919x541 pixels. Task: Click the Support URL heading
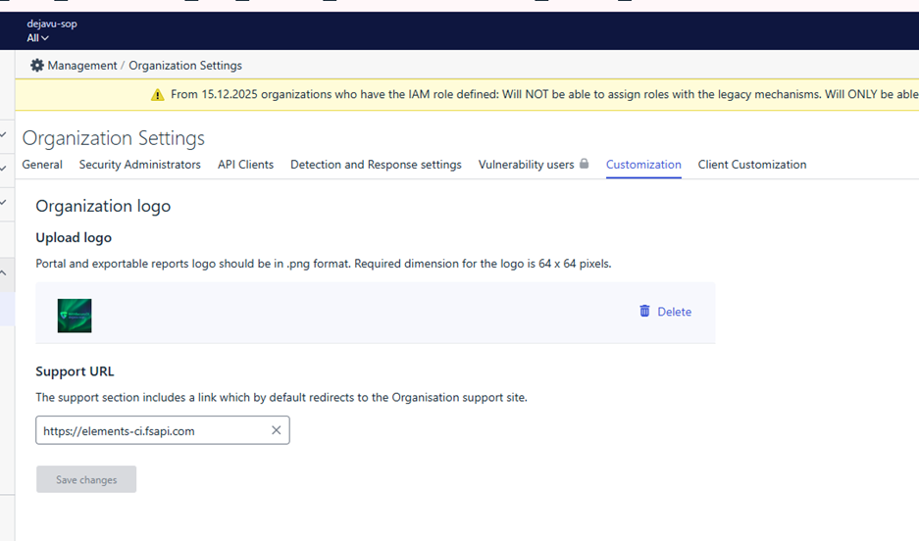75,371
